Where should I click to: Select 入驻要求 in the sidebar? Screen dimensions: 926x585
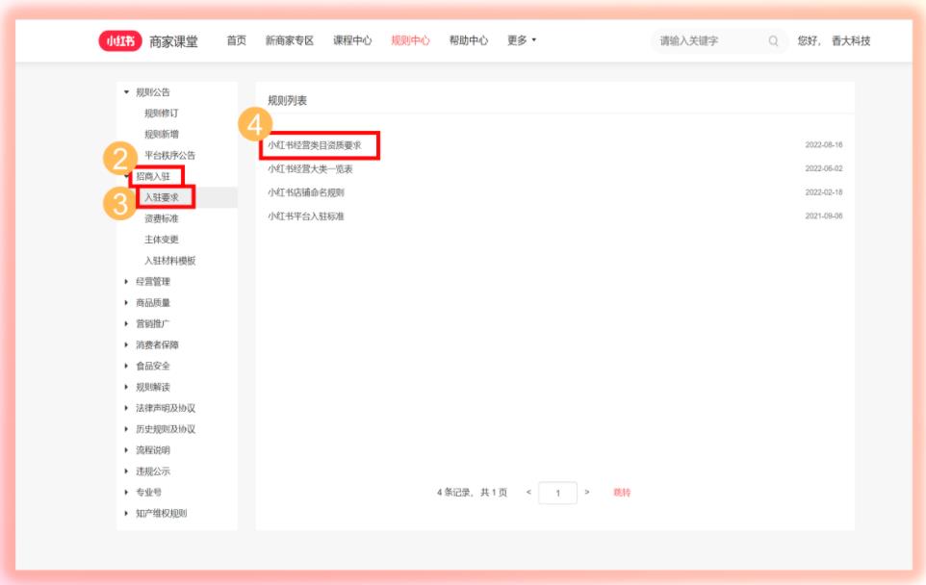(x=161, y=197)
